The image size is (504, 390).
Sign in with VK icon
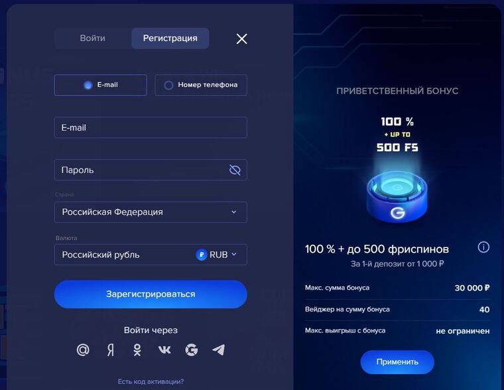[164, 350]
